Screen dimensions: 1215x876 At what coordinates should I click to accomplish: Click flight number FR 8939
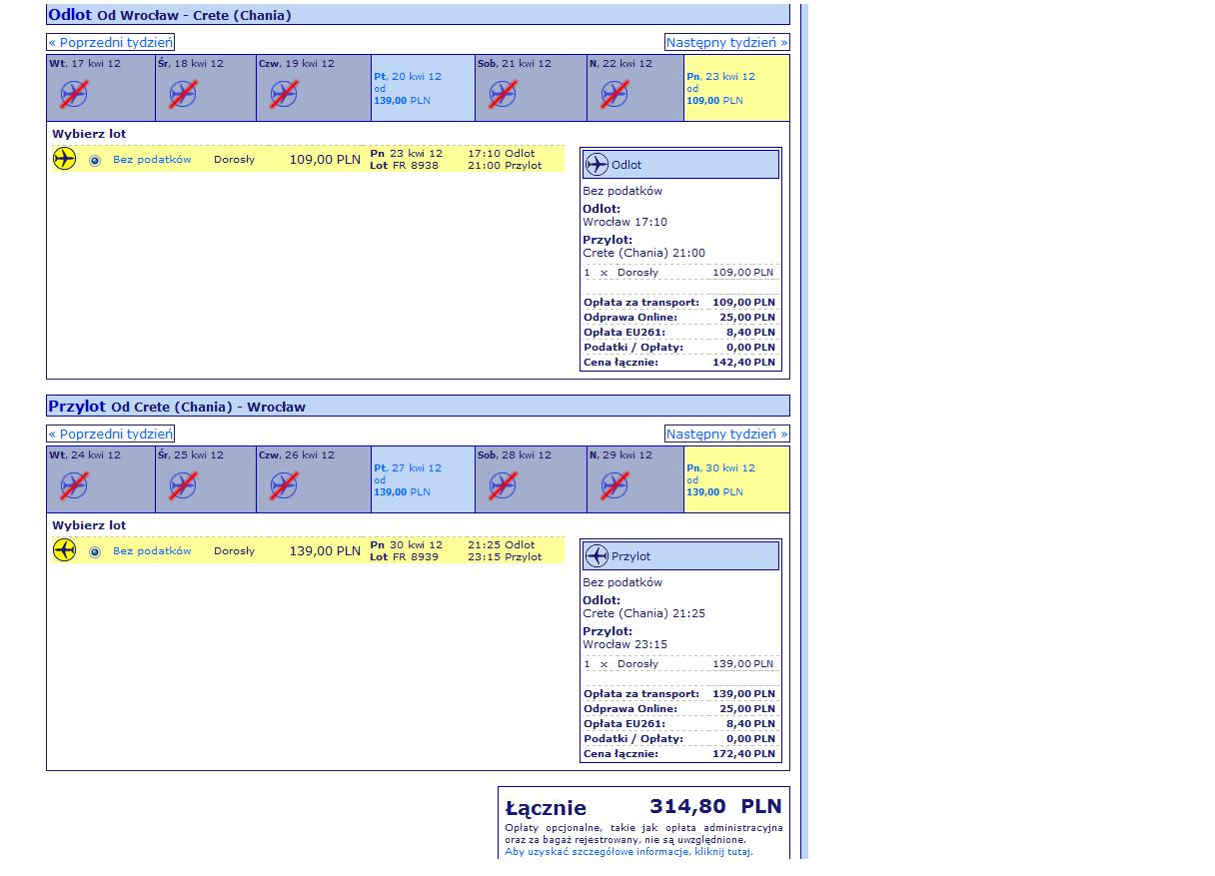click(x=416, y=557)
